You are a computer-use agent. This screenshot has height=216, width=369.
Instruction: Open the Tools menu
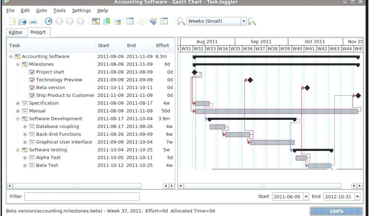(x=59, y=10)
